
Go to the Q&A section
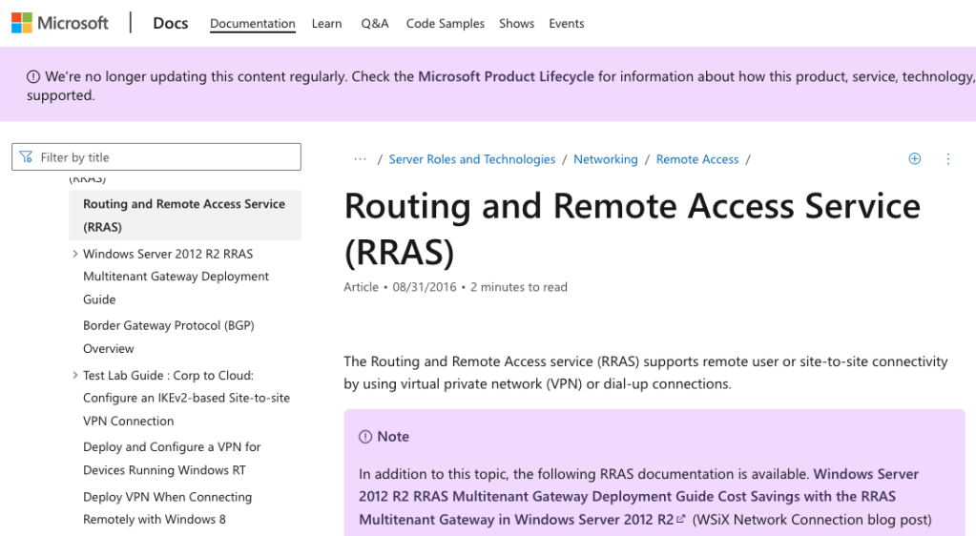point(374,24)
